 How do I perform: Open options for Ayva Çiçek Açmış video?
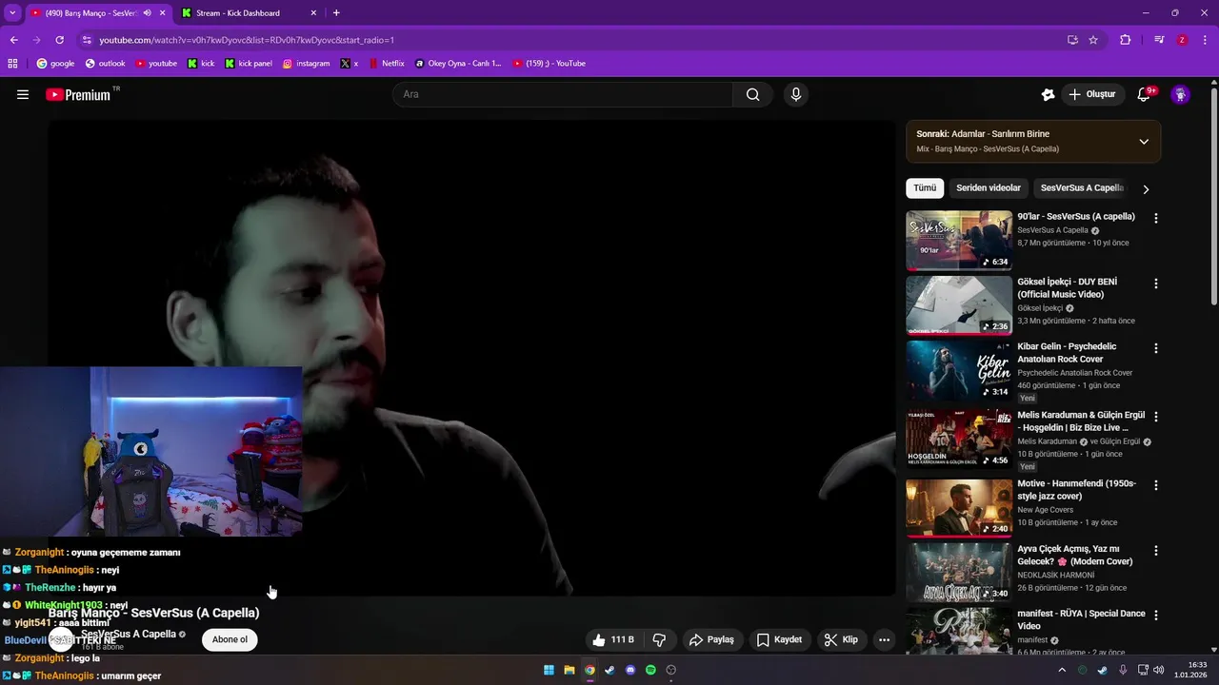(1156, 551)
